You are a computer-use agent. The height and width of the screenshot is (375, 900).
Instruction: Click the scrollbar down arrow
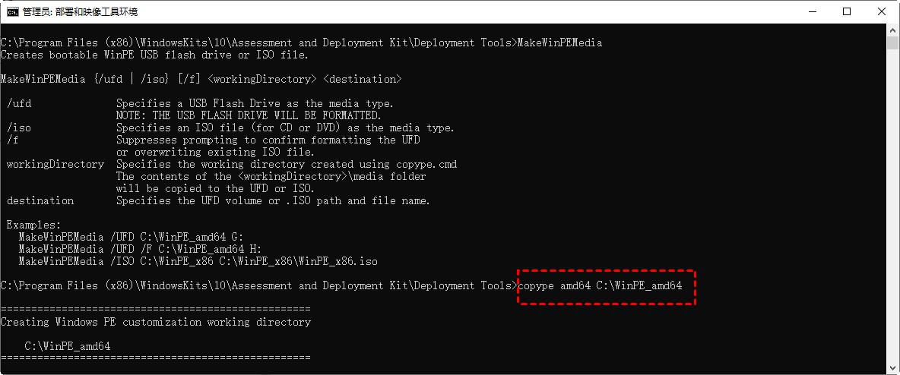tap(892, 367)
